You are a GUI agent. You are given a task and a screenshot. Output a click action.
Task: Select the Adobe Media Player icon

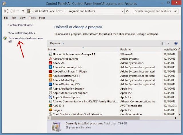[50, 80]
